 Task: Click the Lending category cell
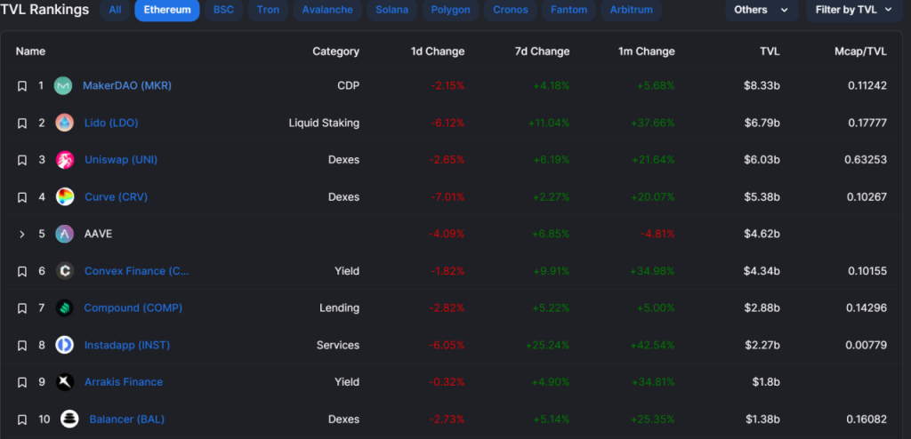[x=339, y=307]
